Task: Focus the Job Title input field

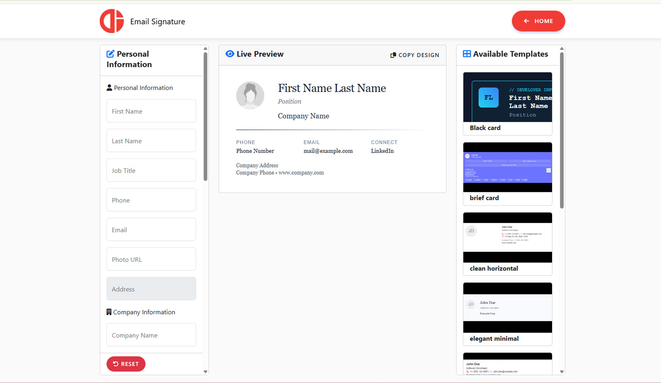Action: [x=151, y=170]
